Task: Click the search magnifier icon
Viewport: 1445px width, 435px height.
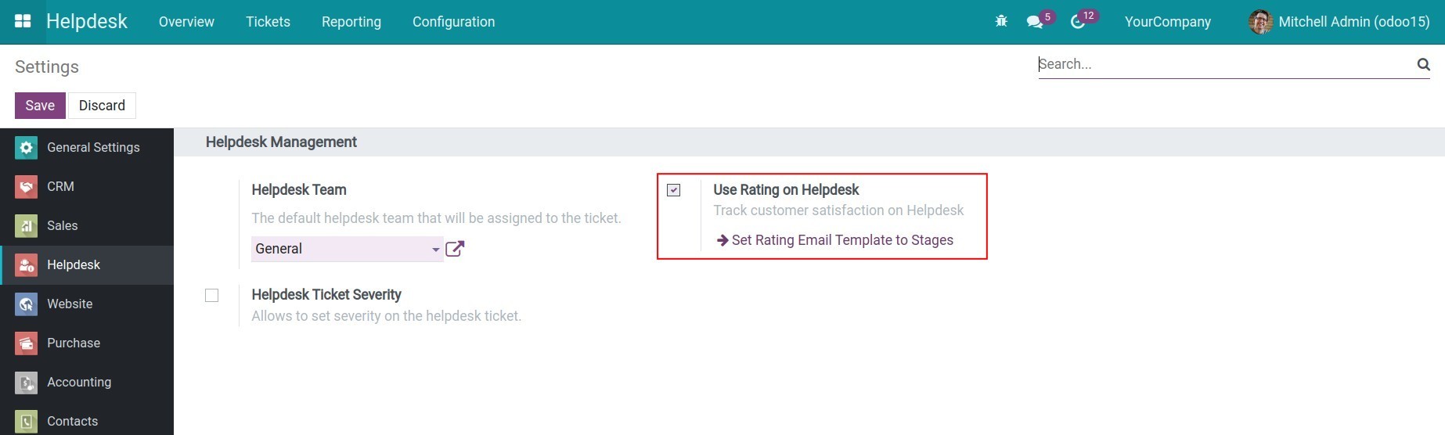Action: coord(1423,64)
